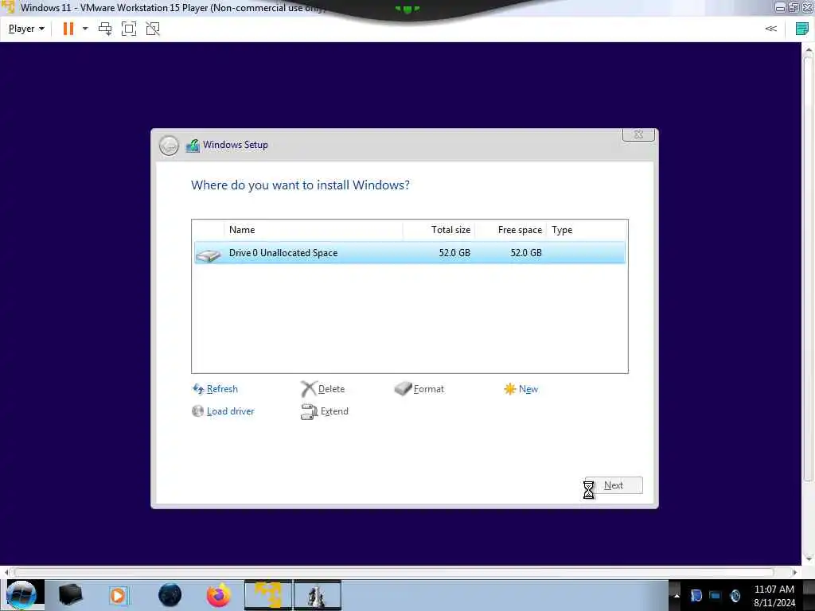This screenshot has width=815, height=611.
Task: Click the Refresh arrows icon
Action: tap(198, 389)
